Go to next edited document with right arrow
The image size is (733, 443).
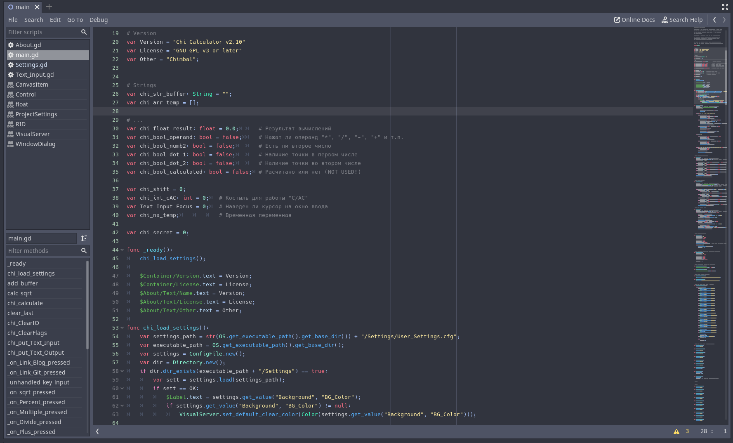tap(724, 20)
